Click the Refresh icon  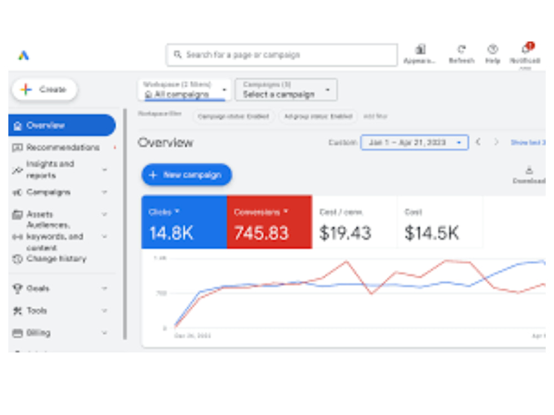[x=461, y=49]
